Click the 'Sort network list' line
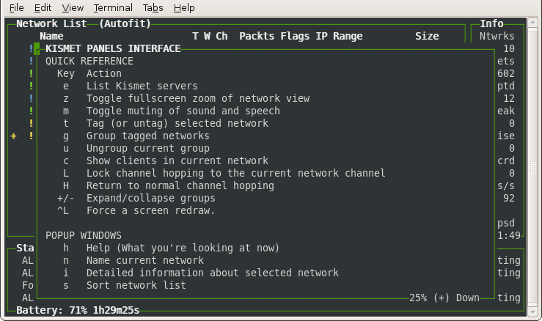The image size is (542, 321). [136, 285]
